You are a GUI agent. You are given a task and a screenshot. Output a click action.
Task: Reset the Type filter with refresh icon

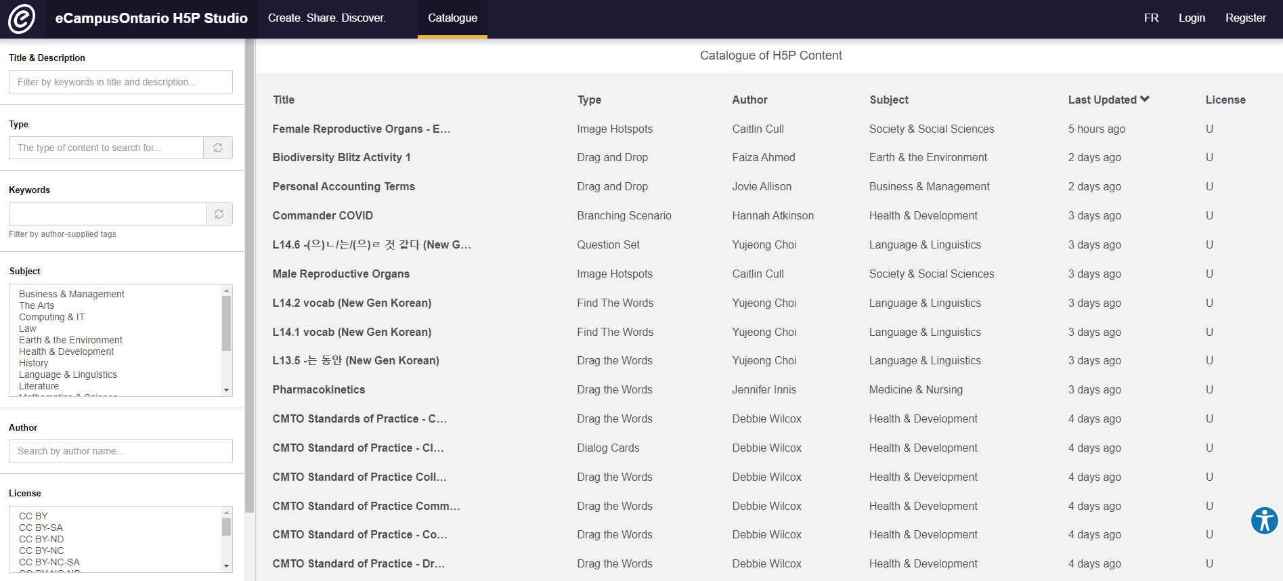tap(218, 148)
